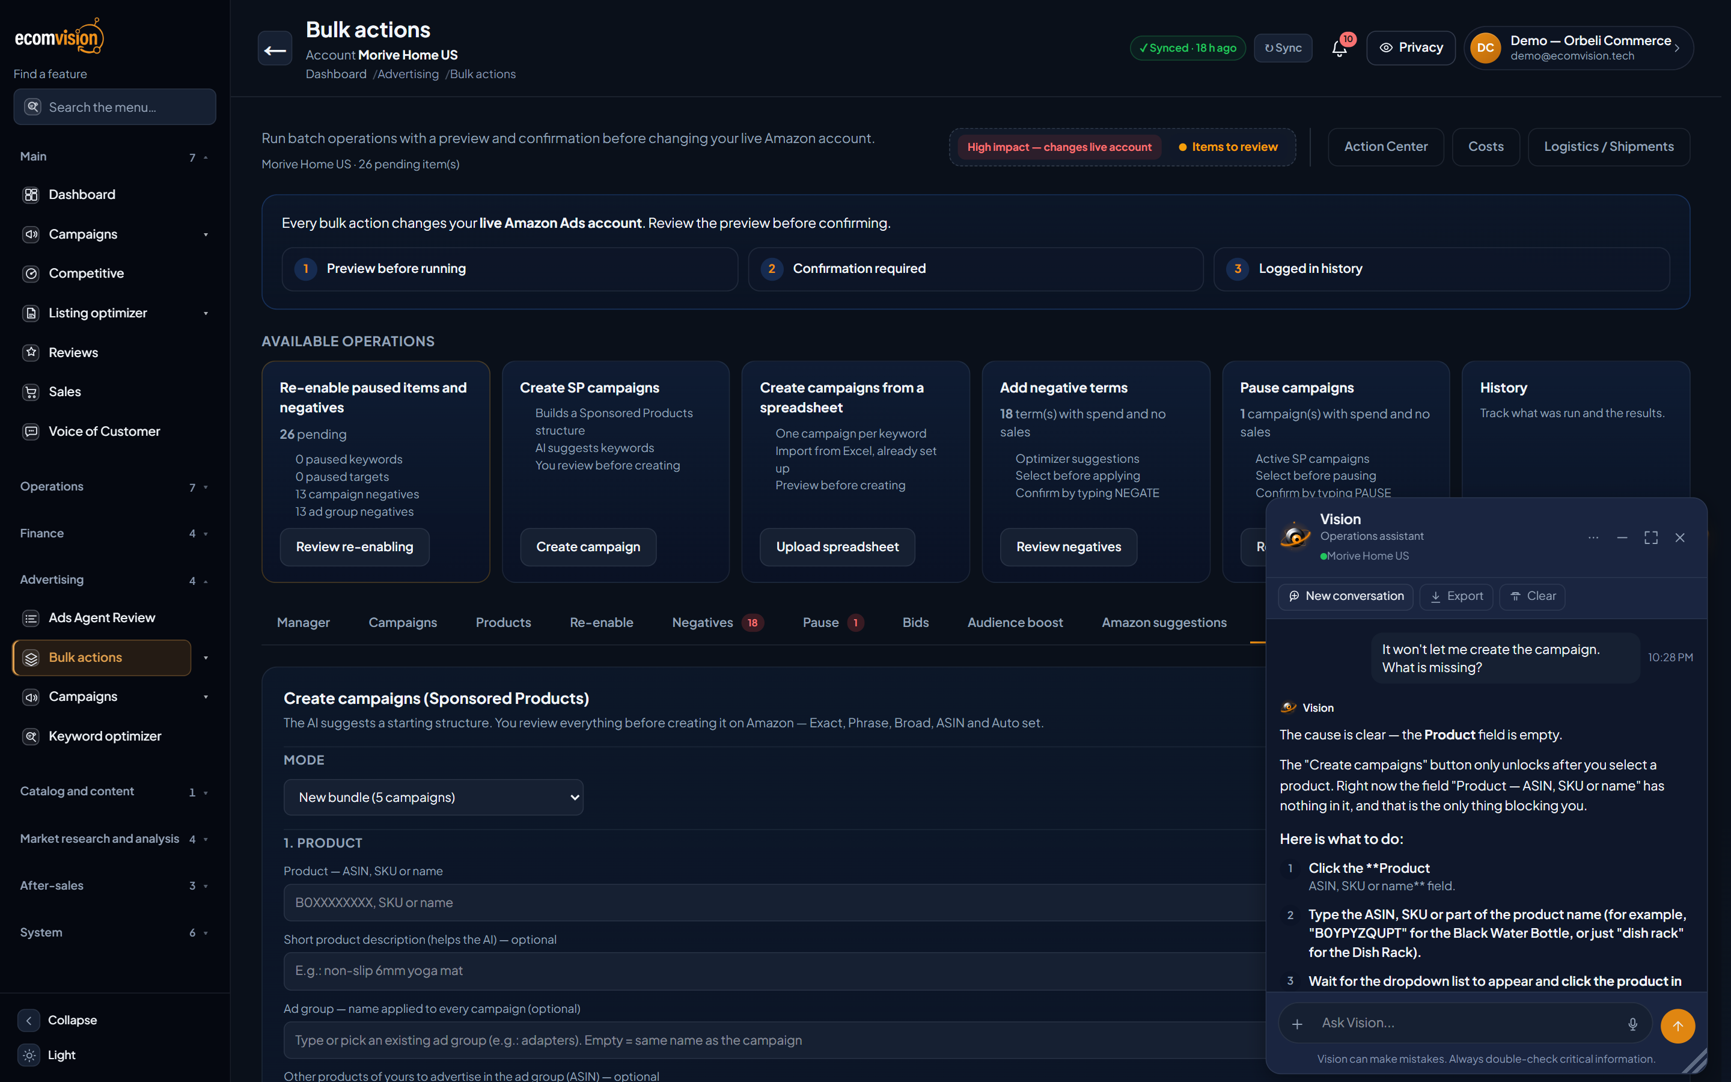Click the Collapse sidebar chevron icon
The width and height of the screenshot is (1731, 1082).
tap(29, 1019)
